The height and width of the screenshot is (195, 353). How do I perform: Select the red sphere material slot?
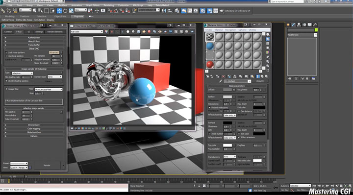click(x=210, y=65)
